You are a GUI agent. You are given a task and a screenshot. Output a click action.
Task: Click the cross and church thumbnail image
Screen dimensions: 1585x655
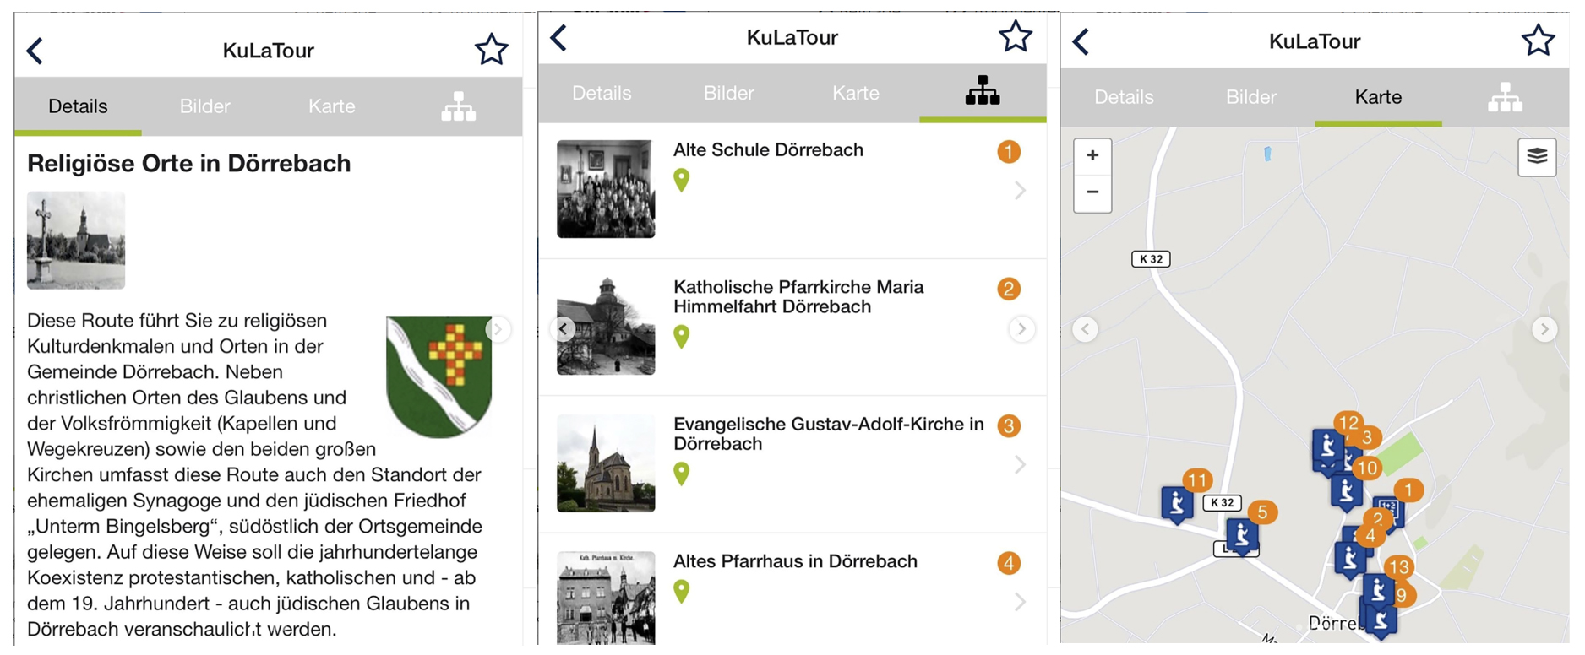[76, 241]
